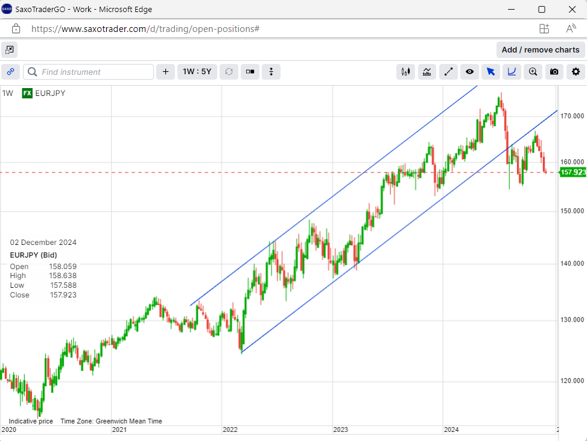Click the EURJPY instrument label
The width and height of the screenshot is (587, 441).
pos(50,94)
